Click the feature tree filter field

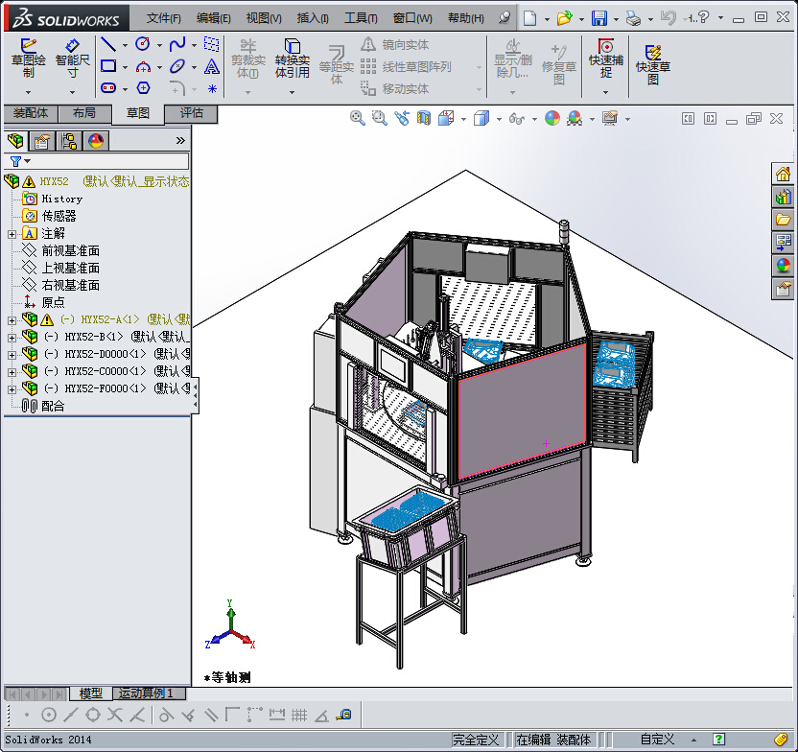[x=97, y=161]
